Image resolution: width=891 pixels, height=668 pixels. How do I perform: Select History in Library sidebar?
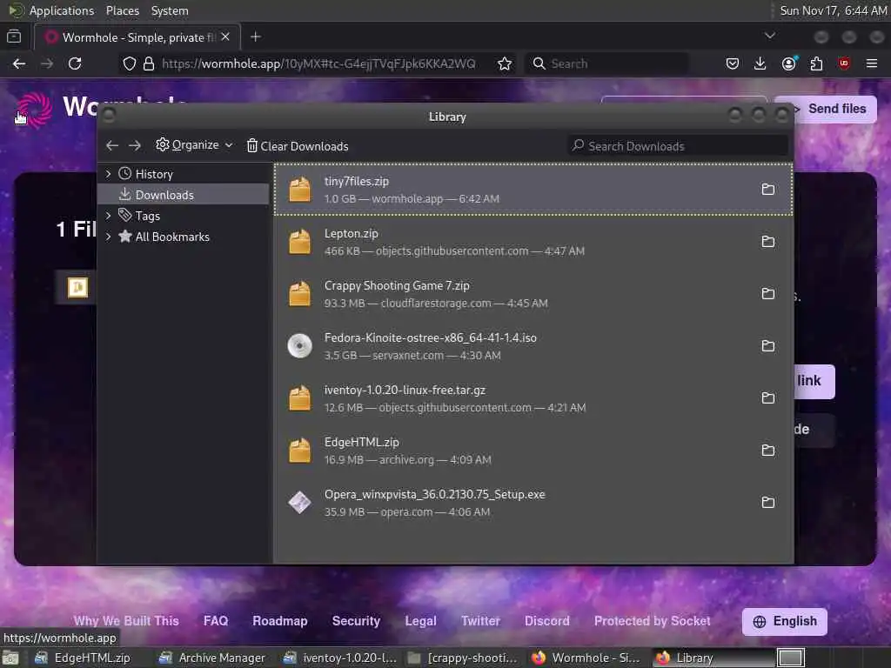point(183,174)
